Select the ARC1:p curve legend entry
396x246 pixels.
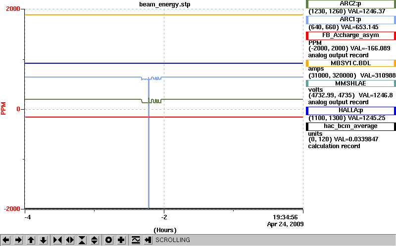351,20
